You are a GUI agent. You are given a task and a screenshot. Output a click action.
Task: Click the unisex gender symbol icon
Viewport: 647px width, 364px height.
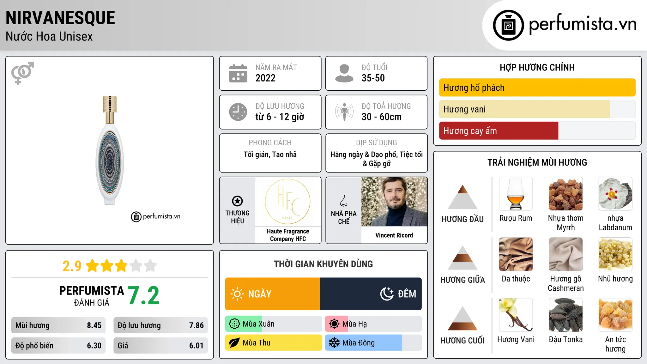(22, 73)
